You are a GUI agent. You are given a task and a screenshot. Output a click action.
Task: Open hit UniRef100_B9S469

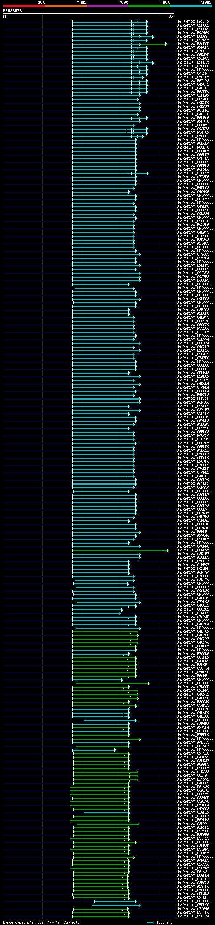click(x=193, y=33)
